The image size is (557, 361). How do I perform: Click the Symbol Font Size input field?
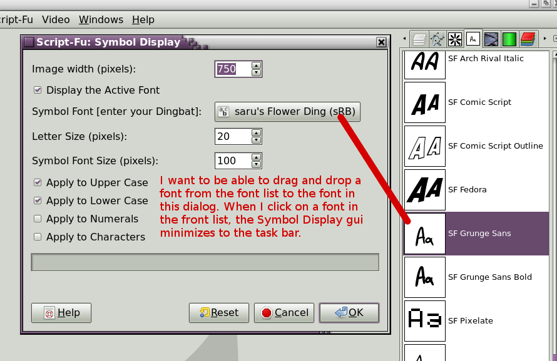pyautogui.click(x=233, y=161)
